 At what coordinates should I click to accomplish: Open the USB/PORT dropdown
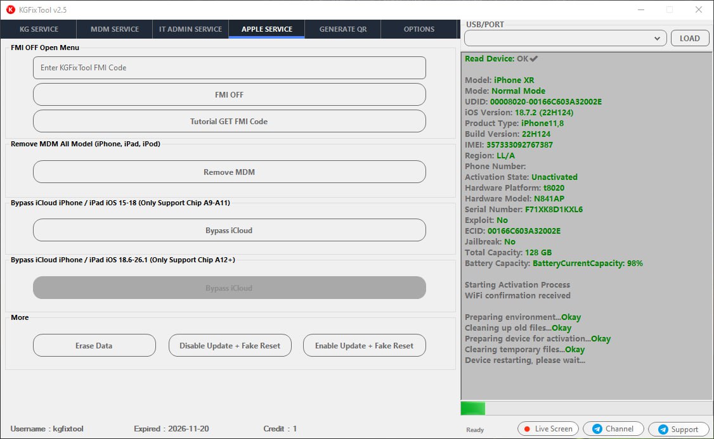tap(565, 38)
